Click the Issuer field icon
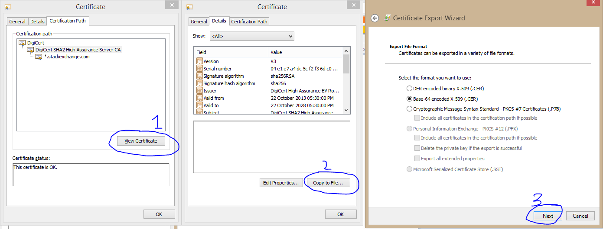This screenshot has width=603, height=229. [199, 91]
